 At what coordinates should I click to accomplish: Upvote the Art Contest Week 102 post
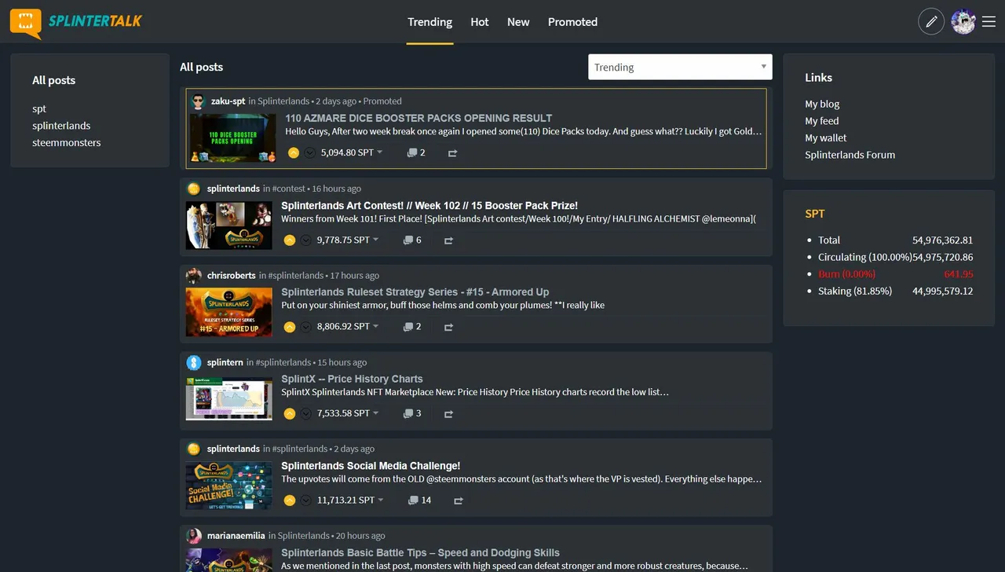coord(290,240)
